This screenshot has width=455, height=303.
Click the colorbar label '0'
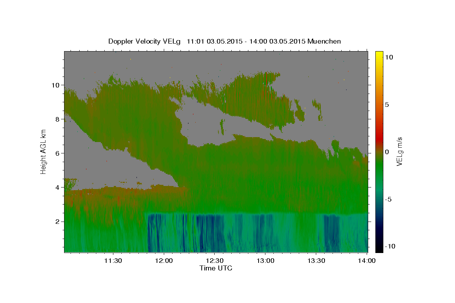click(387, 152)
